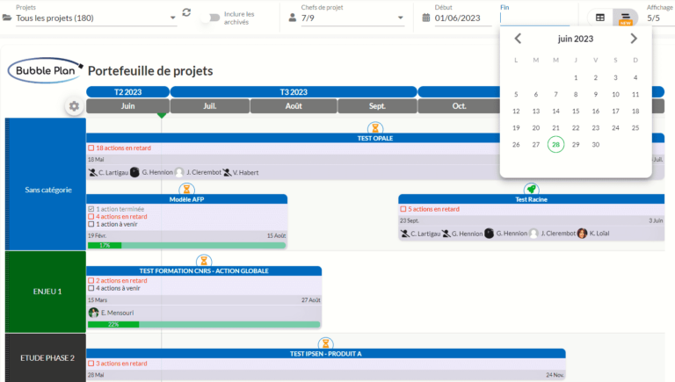Click V. Habert icon in TEST OPALE
The width and height of the screenshot is (675, 382).
(227, 172)
